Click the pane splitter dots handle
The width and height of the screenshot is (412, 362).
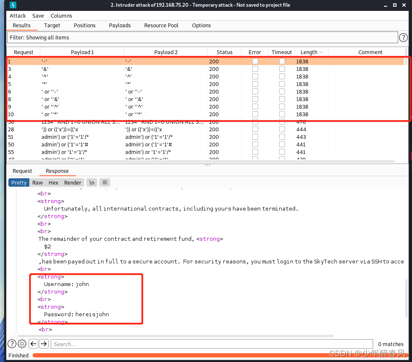point(207,165)
